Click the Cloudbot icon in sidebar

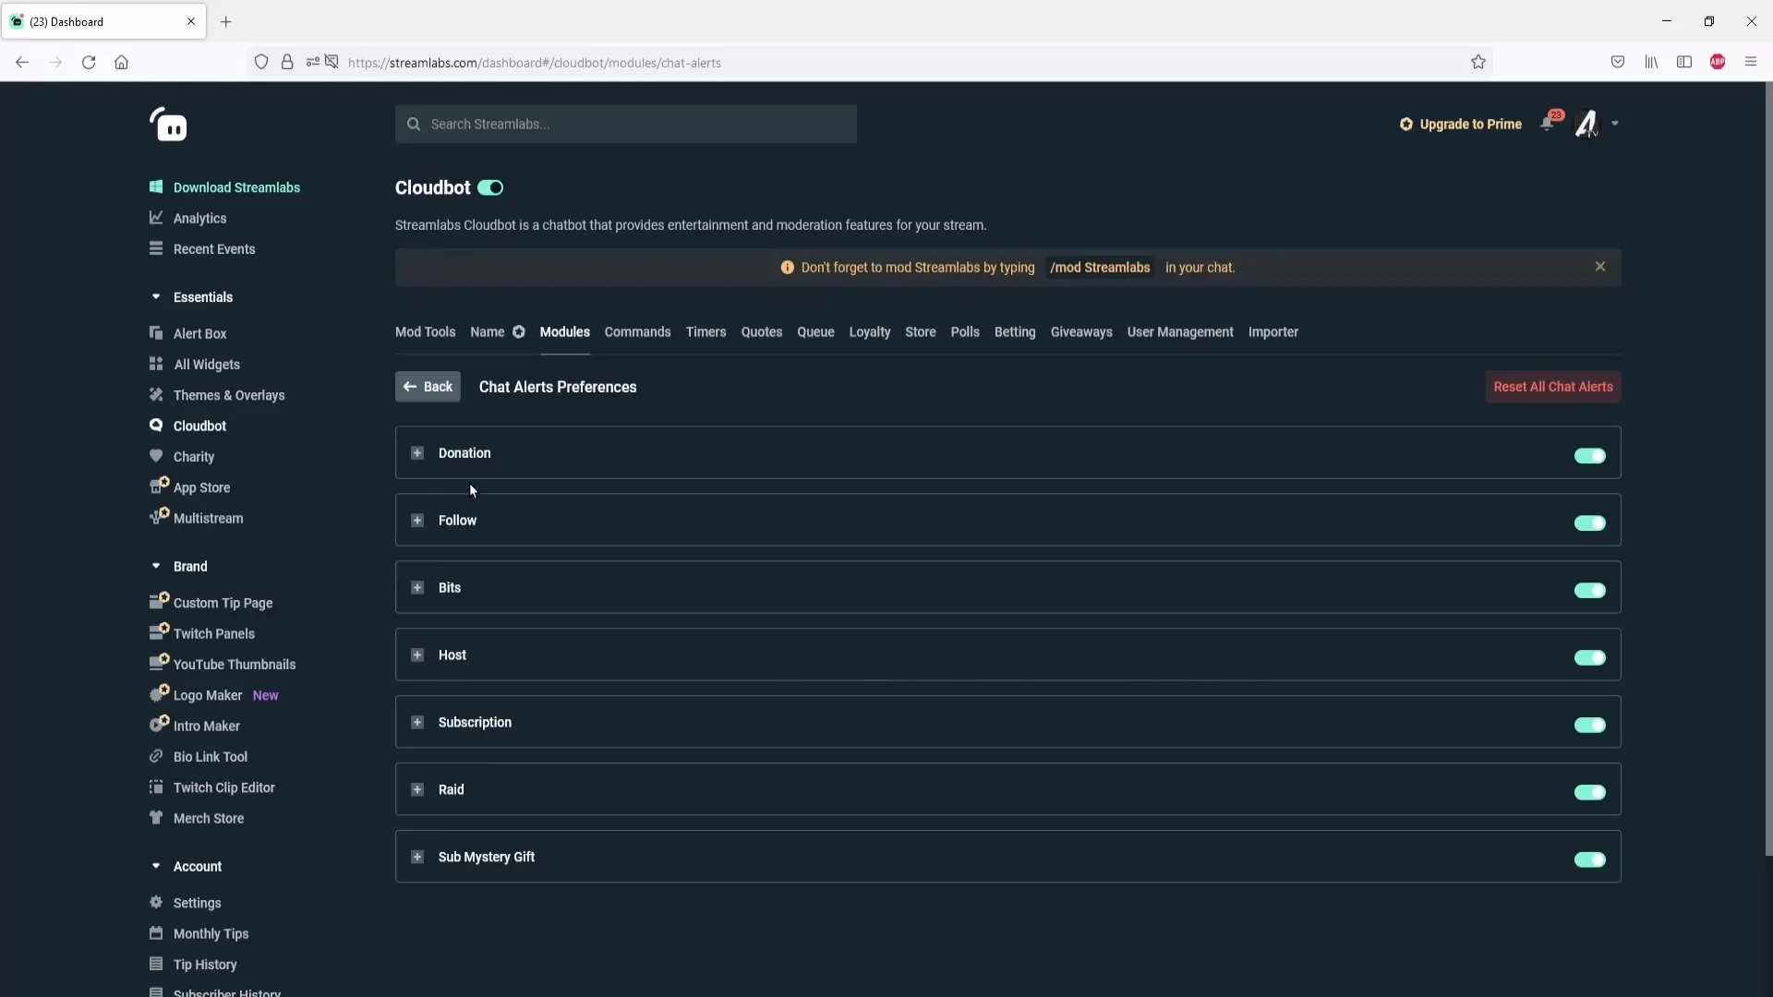pos(156,425)
